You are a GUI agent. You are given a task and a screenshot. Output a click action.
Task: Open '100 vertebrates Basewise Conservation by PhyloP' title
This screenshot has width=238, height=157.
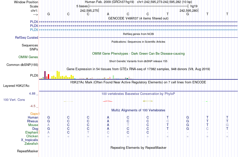138,94
